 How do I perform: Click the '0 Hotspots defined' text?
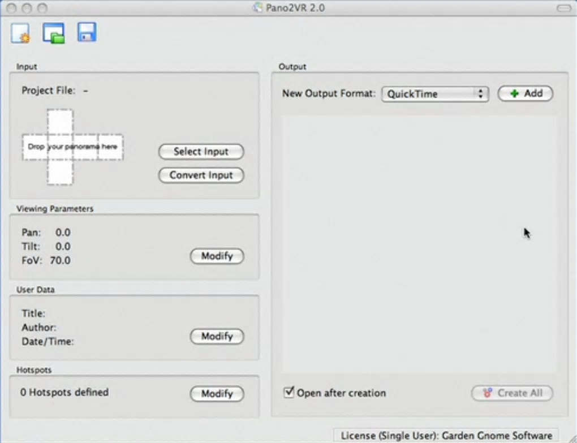(x=64, y=392)
